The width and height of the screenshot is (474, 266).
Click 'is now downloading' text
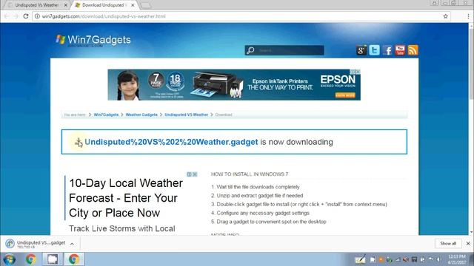pyautogui.click(x=296, y=142)
